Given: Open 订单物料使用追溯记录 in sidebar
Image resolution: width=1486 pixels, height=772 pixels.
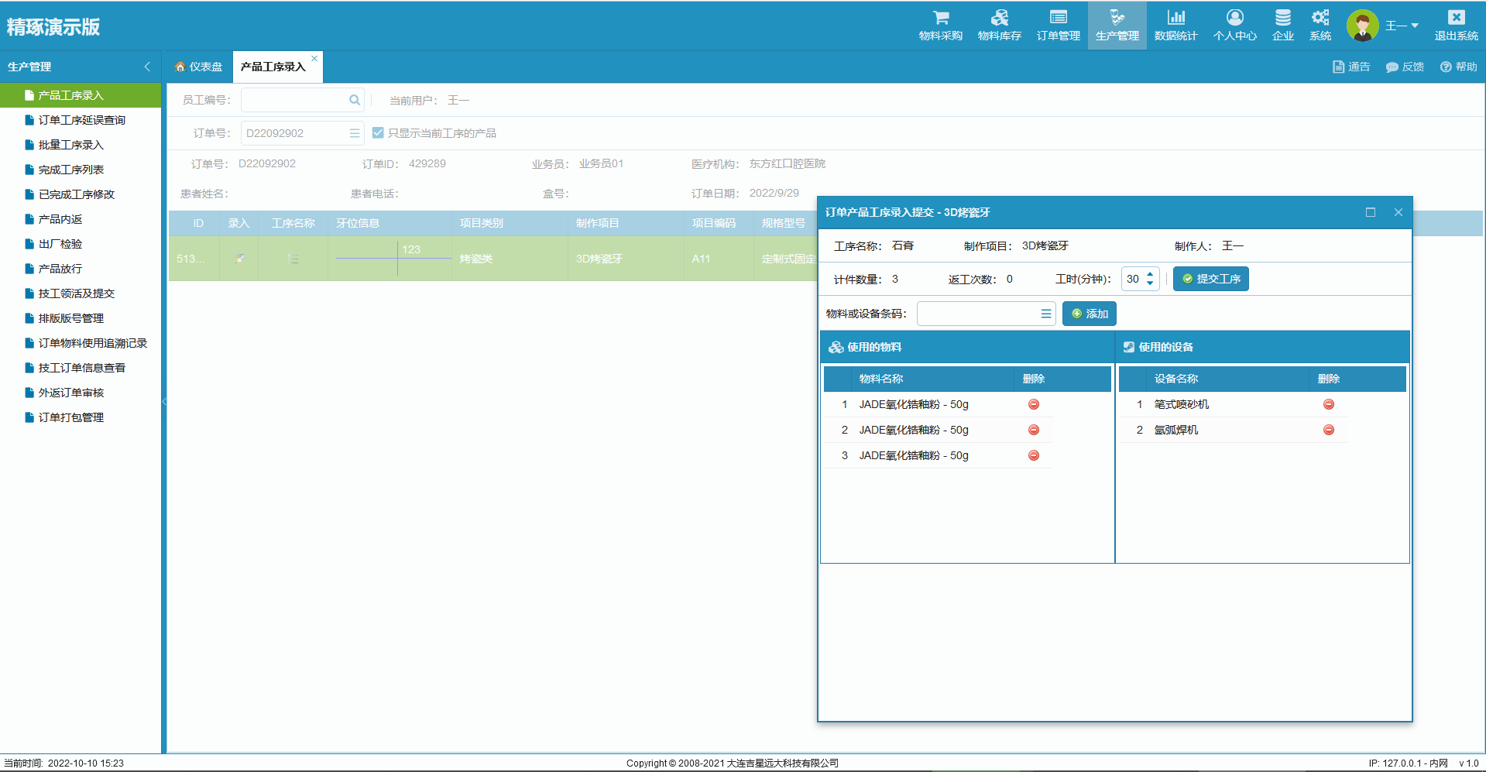Looking at the screenshot, I should (81, 343).
